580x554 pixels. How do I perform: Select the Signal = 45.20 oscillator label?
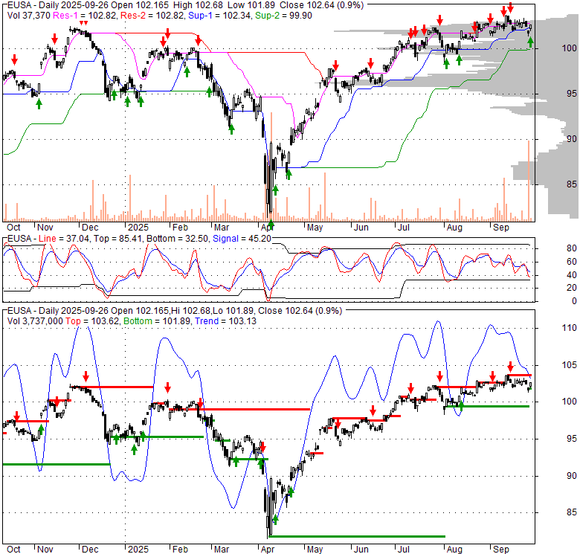point(242,239)
